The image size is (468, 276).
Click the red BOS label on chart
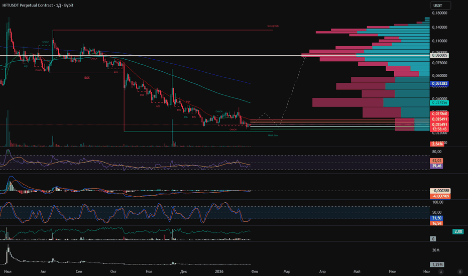(87, 78)
